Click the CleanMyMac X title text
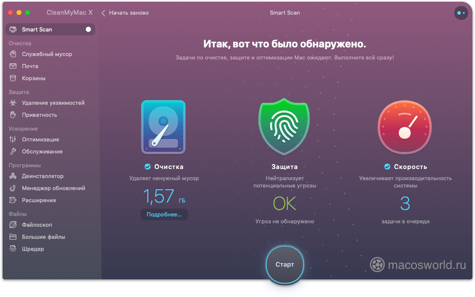This screenshot has height=297, width=475. pyautogui.click(x=69, y=13)
